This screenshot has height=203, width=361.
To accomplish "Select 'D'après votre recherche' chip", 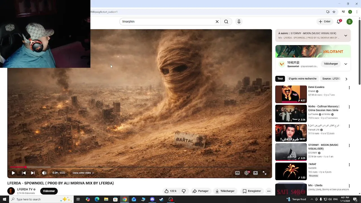I will 302,79.
